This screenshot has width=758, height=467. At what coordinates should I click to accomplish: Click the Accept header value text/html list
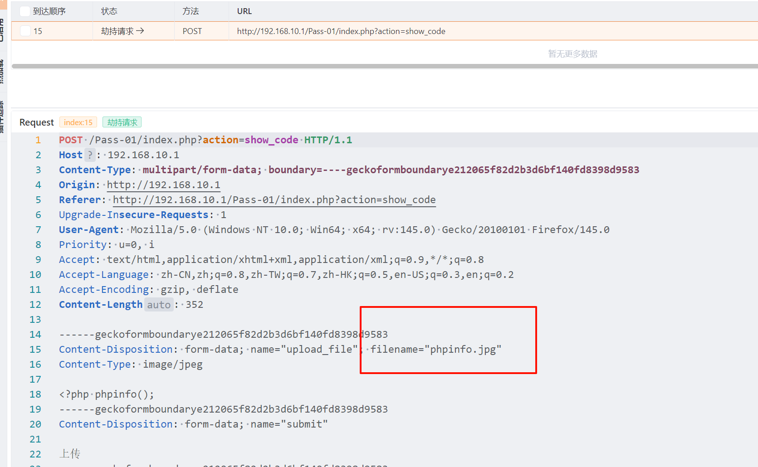coord(295,260)
